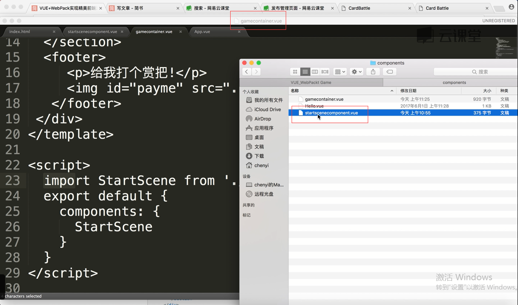Switch Finder to icon view
This screenshot has height=305, width=518.
[295, 72]
